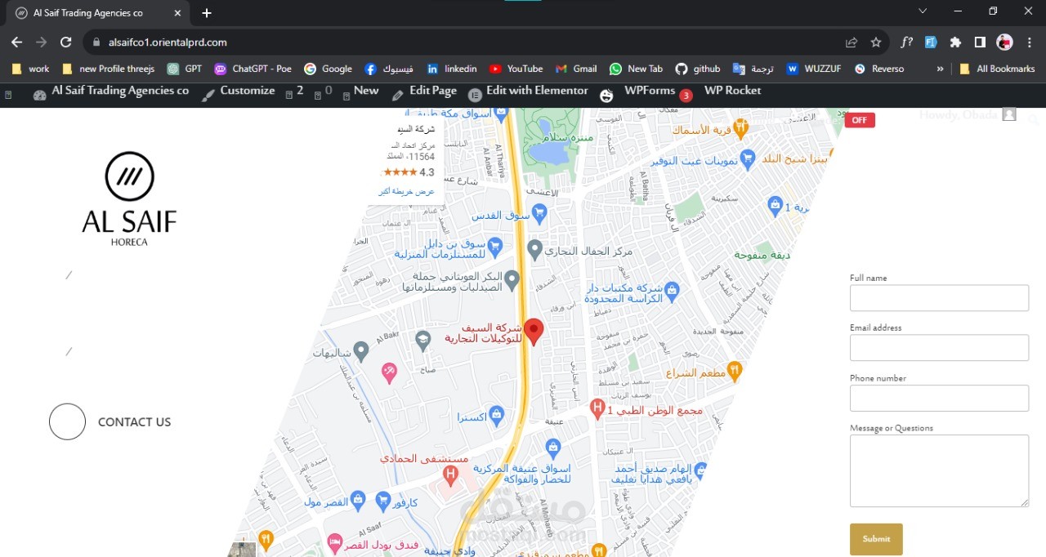Open the Gmail bookmark
This screenshot has width=1046, height=557.
click(576, 69)
